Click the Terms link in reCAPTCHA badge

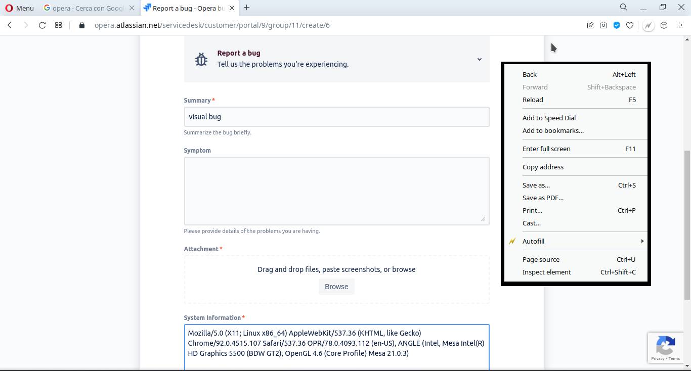point(674,358)
